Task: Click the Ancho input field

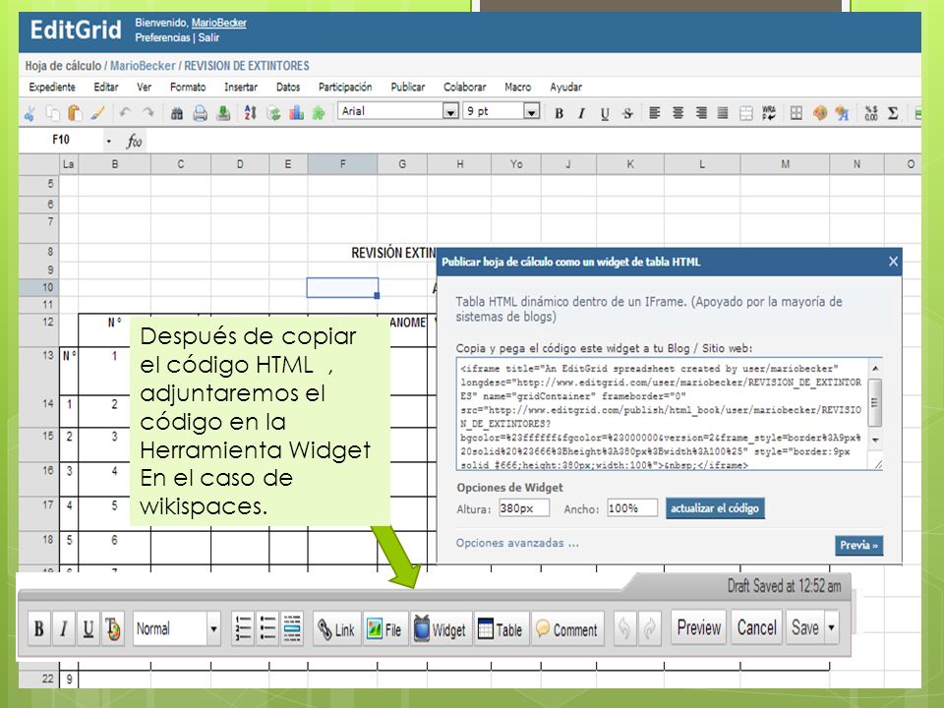Action: pyautogui.click(x=632, y=508)
